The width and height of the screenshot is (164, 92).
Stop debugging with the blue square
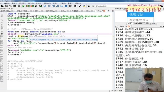pos(66,6)
